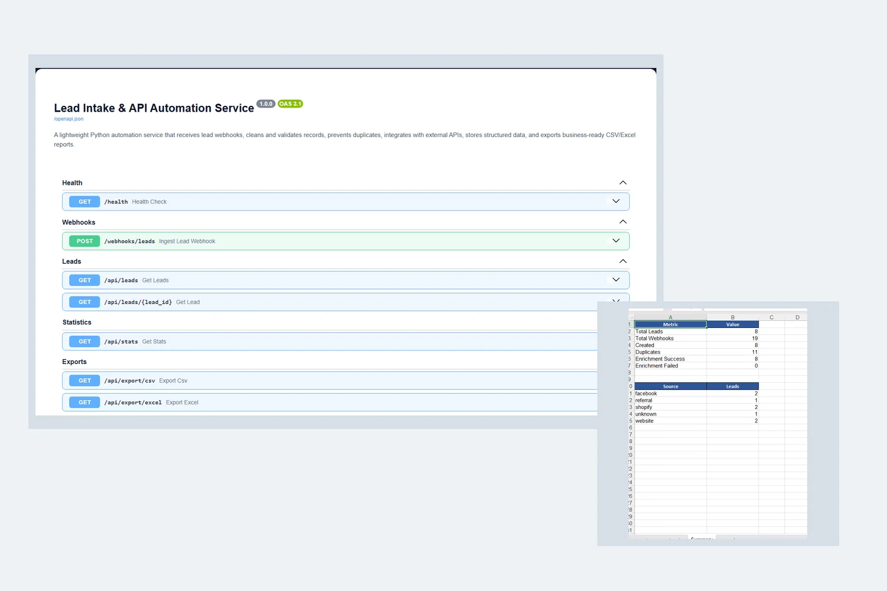Screen dimensions: 887x591
Task: Select the value 11 for Duplicates
Action: click(x=733, y=352)
